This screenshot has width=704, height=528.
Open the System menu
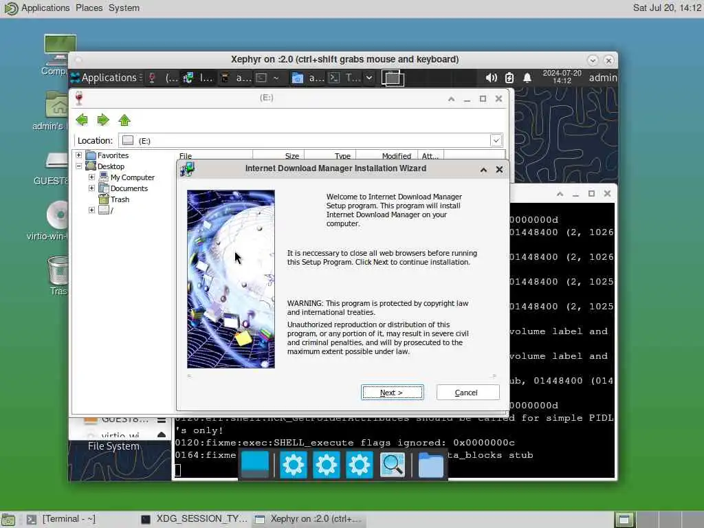point(124,8)
